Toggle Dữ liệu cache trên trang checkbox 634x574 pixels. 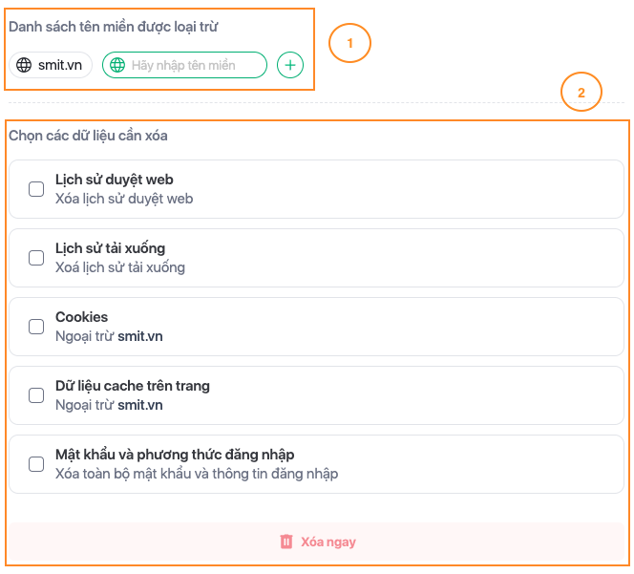tap(36, 395)
